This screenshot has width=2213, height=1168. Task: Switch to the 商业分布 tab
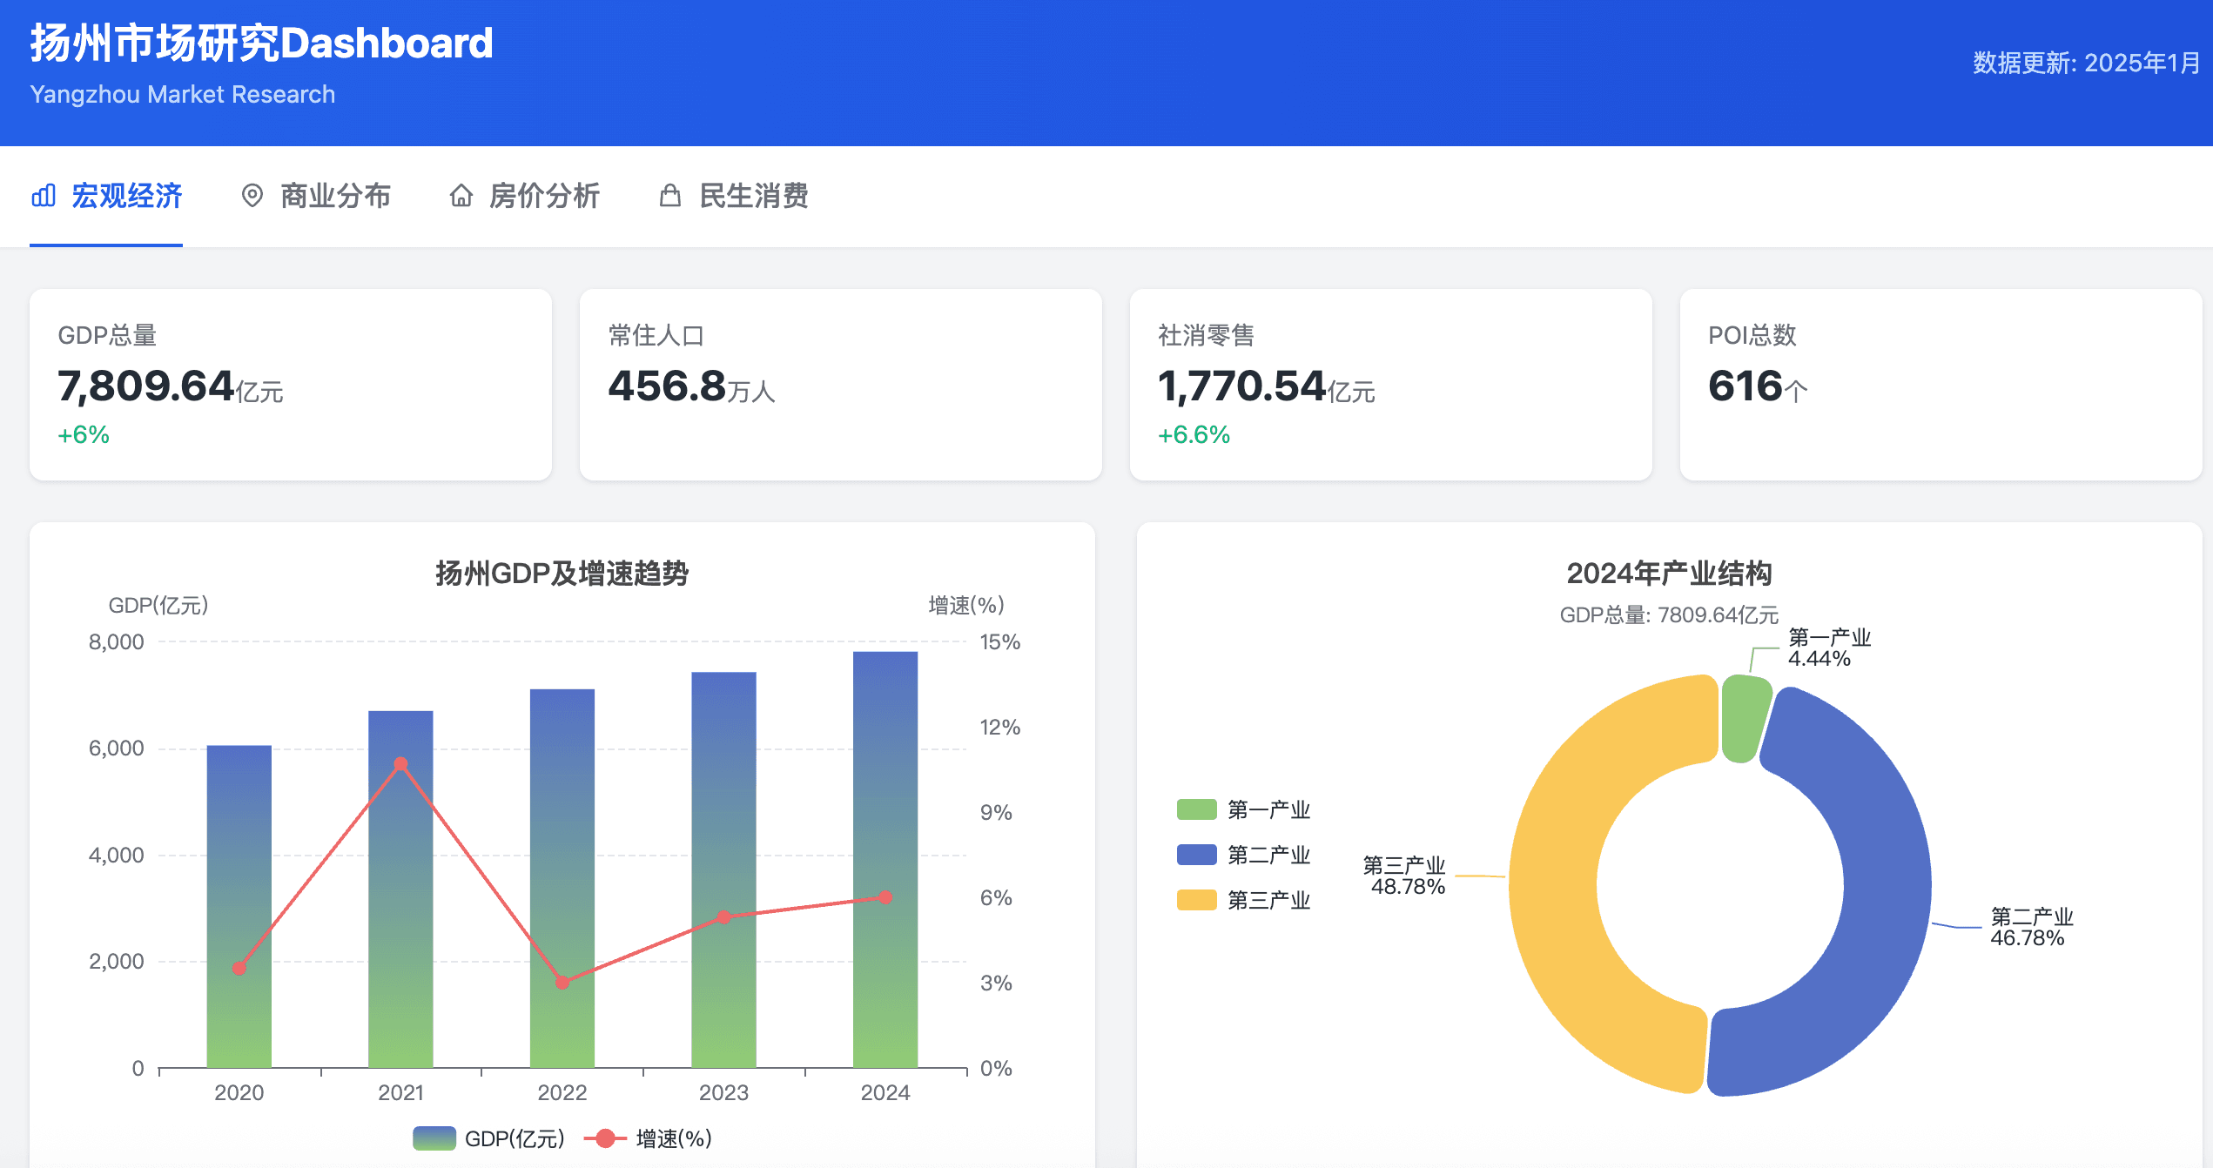tap(334, 197)
